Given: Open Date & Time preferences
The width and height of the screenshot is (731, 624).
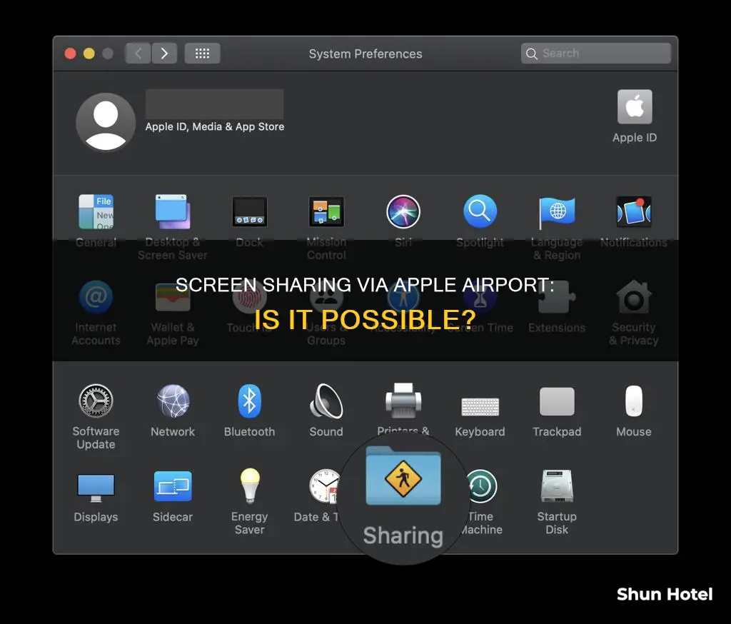Looking at the screenshot, I should tap(323, 486).
